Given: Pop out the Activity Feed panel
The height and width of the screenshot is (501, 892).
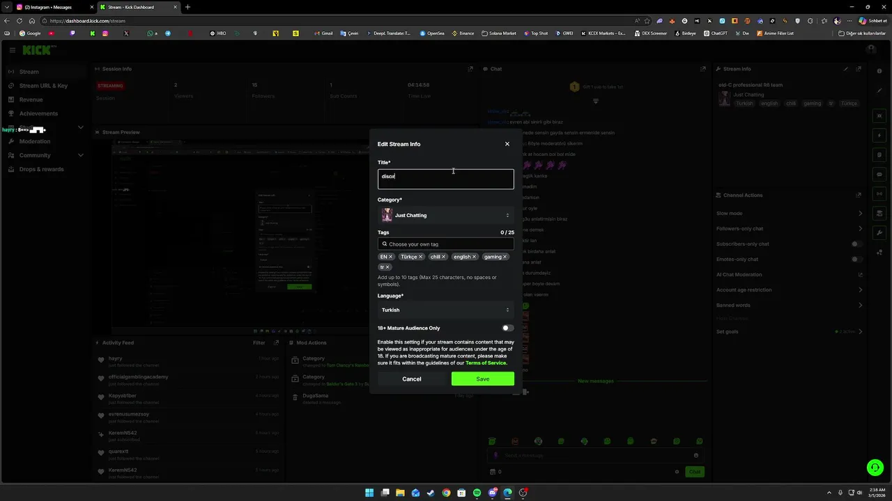Looking at the screenshot, I should [x=277, y=342].
